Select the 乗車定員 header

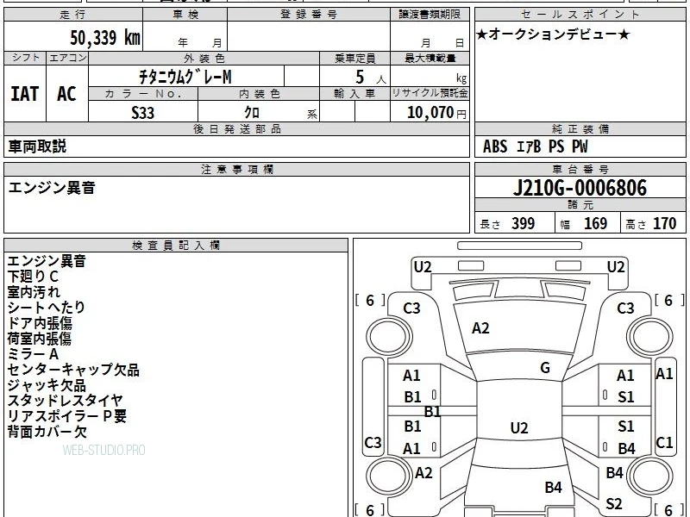click(x=354, y=58)
